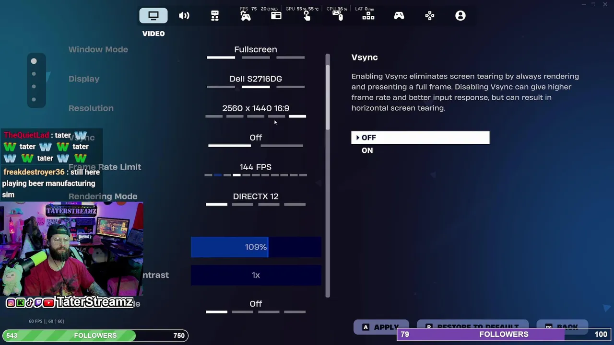
Task: Jump to second section dot in sidebar
Action: click(34, 74)
